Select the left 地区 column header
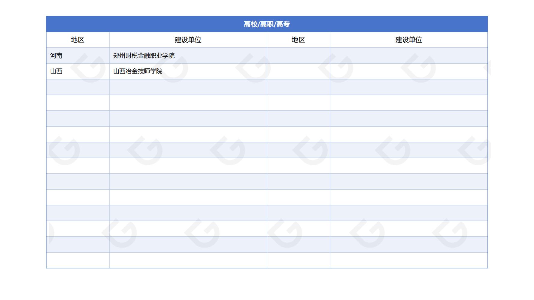Screen dimensions: 534x300 (77, 40)
